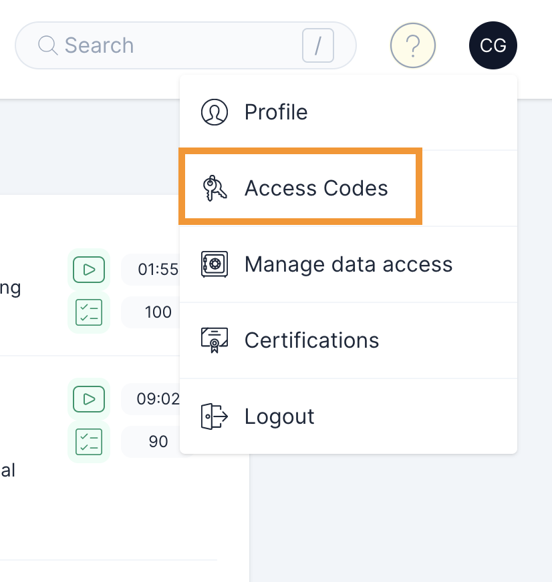552x582 pixels.
Task: Click the certificate icon for Certifications
Action: (214, 340)
